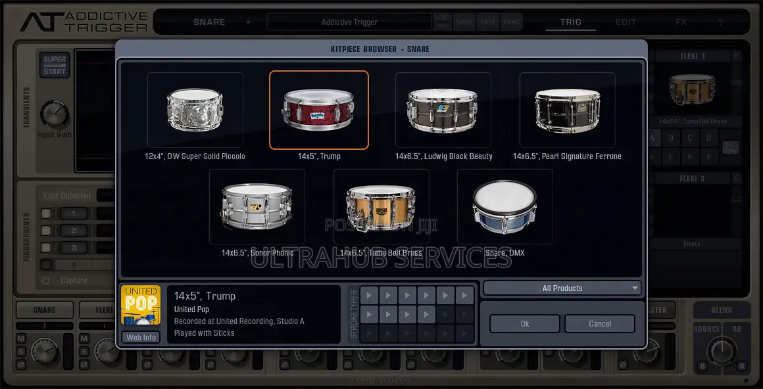Click the SYNC button in the top bar
Image resolution: width=763 pixels, height=389 pixels.
pyautogui.click(x=512, y=22)
